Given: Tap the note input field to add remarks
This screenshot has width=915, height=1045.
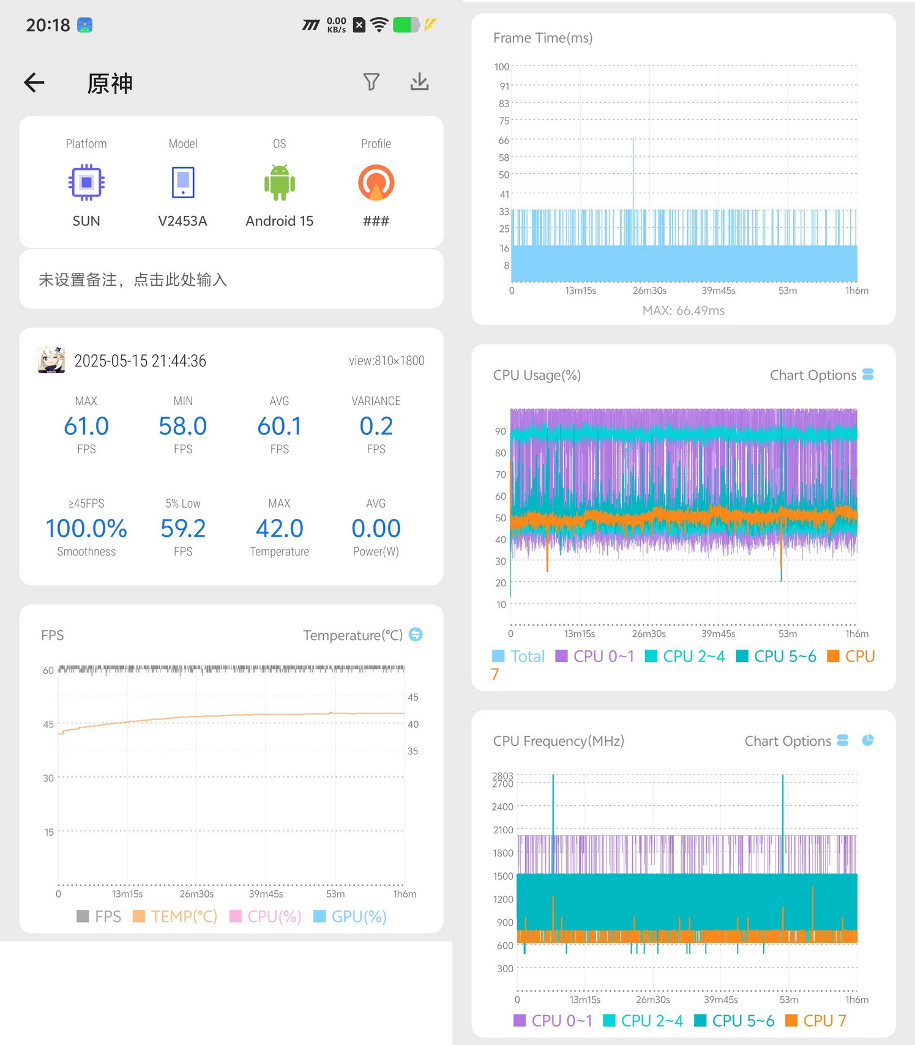Looking at the screenshot, I should tap(231, 280).
